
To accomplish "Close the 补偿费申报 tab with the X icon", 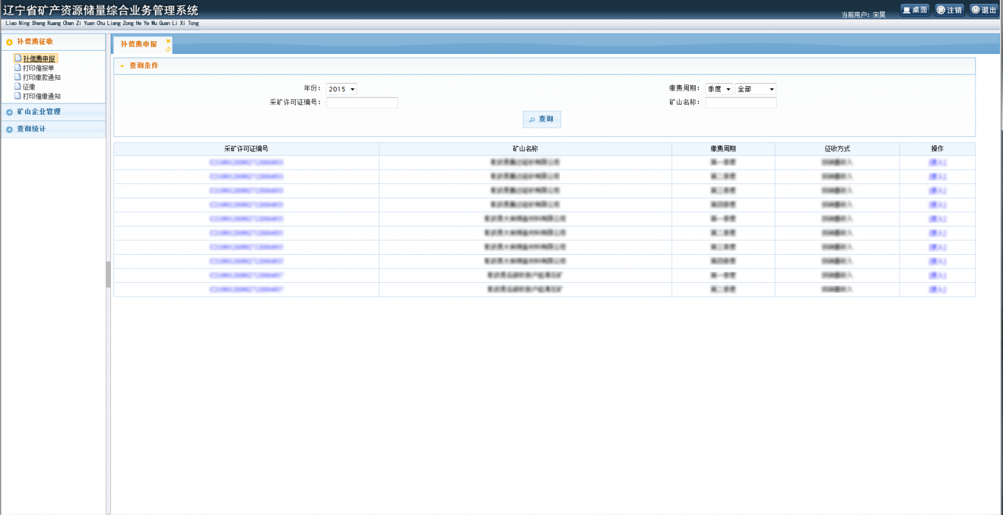I will coord(168,41).
